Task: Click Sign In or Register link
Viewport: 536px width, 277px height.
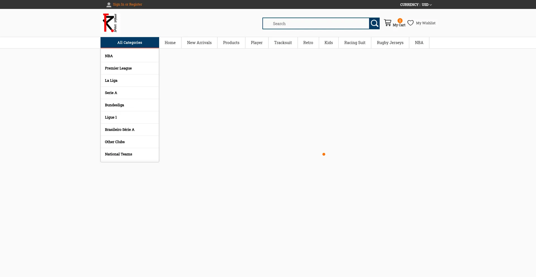Action: pos(128,4)
